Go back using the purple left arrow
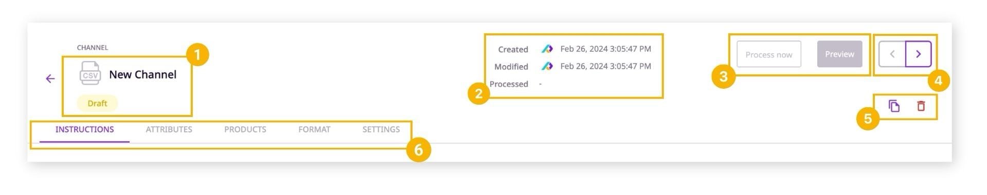The width and height of the screenshot is (987, 195). click(x=50, y=79)
